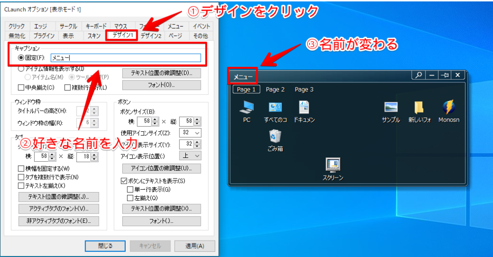Screen dimensions: 493x257
Task: Select the アイテム名(M) radio option
Action: tap(27, 77)
